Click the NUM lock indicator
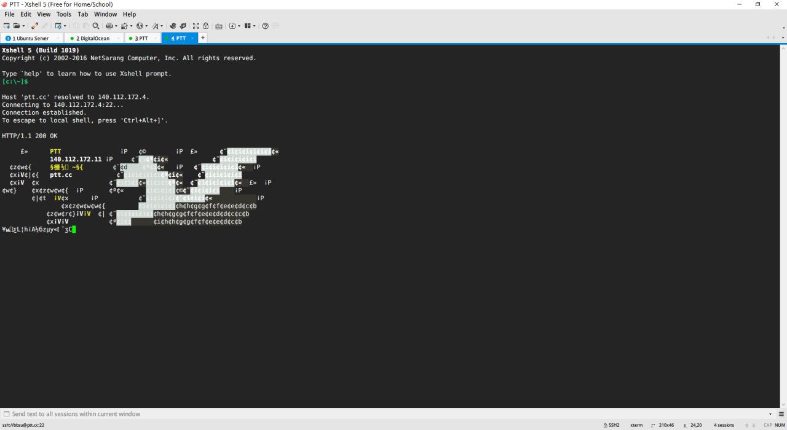Screen dimensions: 787x430 coord(780,425)
